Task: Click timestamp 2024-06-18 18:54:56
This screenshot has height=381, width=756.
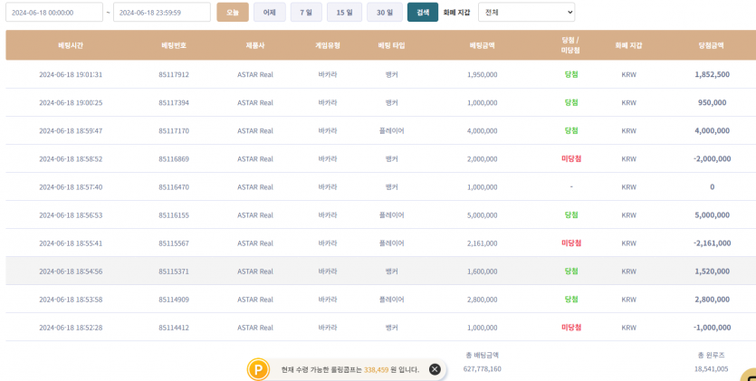Action: (71, 271)
